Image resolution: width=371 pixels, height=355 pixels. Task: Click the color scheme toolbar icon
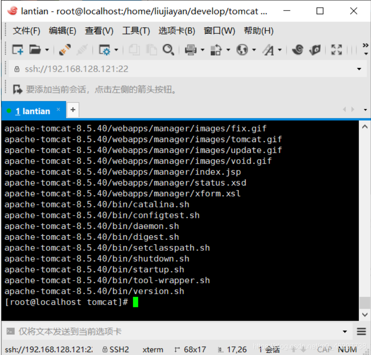pos(216,50)
